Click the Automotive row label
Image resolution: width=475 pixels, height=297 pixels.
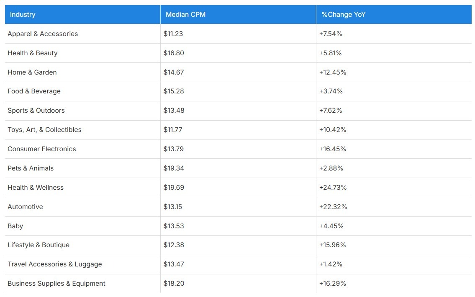click(25, 207)
